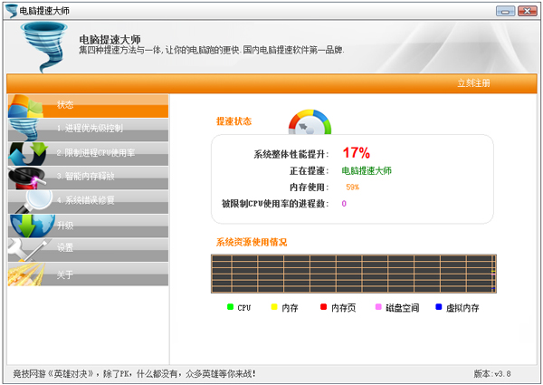Click the arrows icon beside 限制进程CPU使用率
The height and width of the screenshot is (385, 543).
pos(28,153)
